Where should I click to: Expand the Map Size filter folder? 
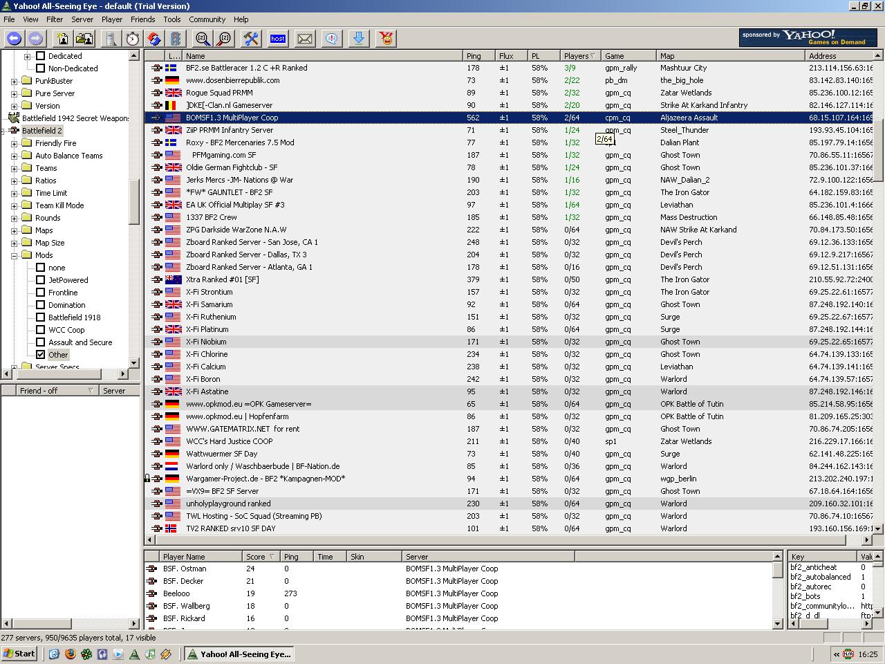[x=15, y=243]
